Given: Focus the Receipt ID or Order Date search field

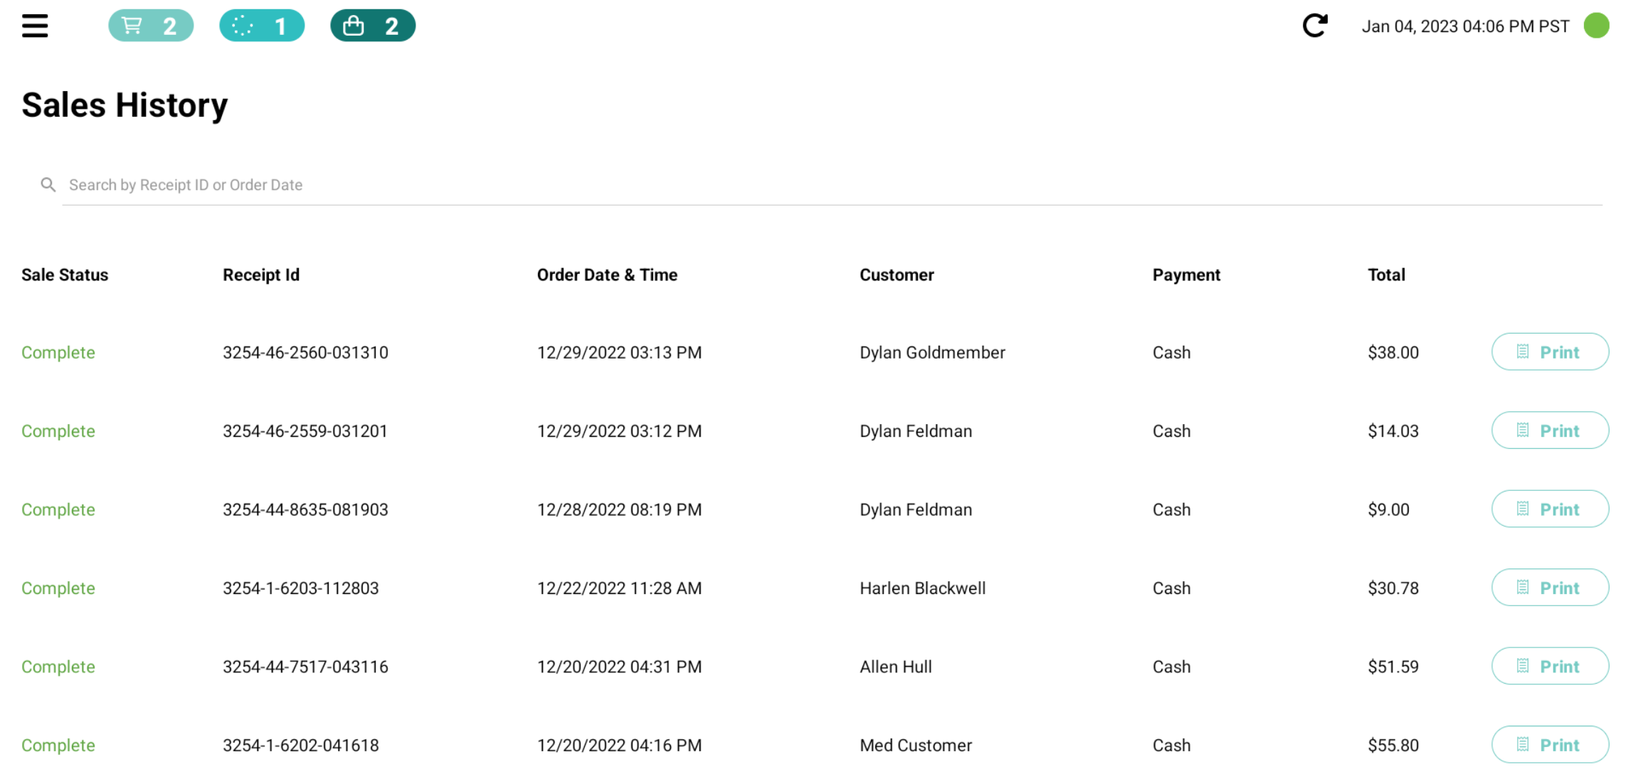Looking at the screenshot, I should 832,185.
